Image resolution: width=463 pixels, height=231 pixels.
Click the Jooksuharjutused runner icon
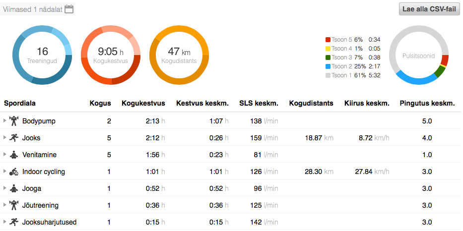pyautogui.click(x=13, y=222)
